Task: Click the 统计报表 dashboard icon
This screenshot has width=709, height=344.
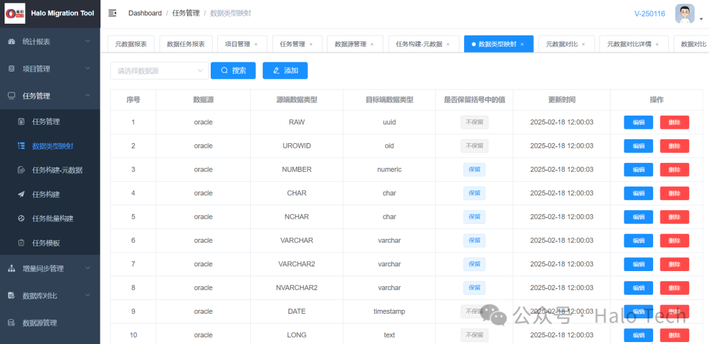Action: [12, 41]
